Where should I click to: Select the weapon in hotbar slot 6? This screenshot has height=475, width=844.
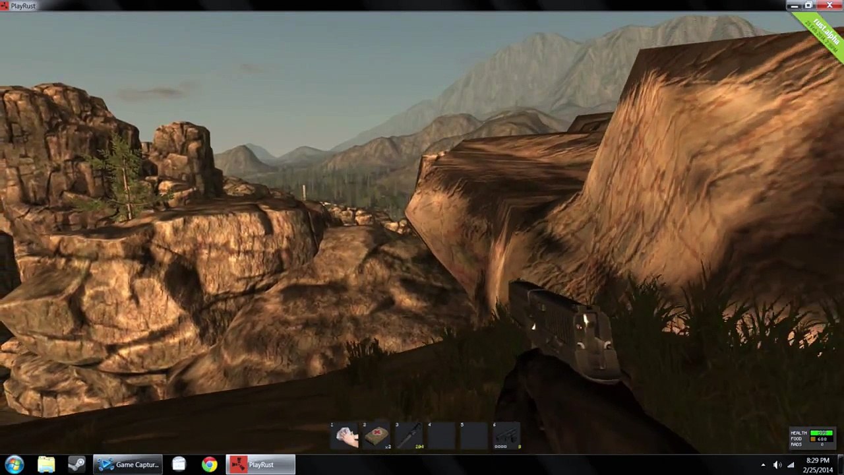click(x=506, y=436)
